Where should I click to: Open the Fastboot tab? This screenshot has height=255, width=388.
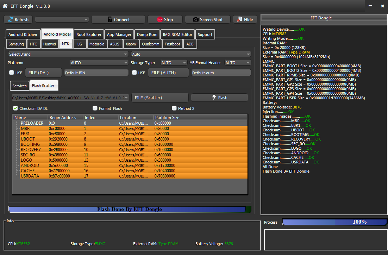click(173, 44)
